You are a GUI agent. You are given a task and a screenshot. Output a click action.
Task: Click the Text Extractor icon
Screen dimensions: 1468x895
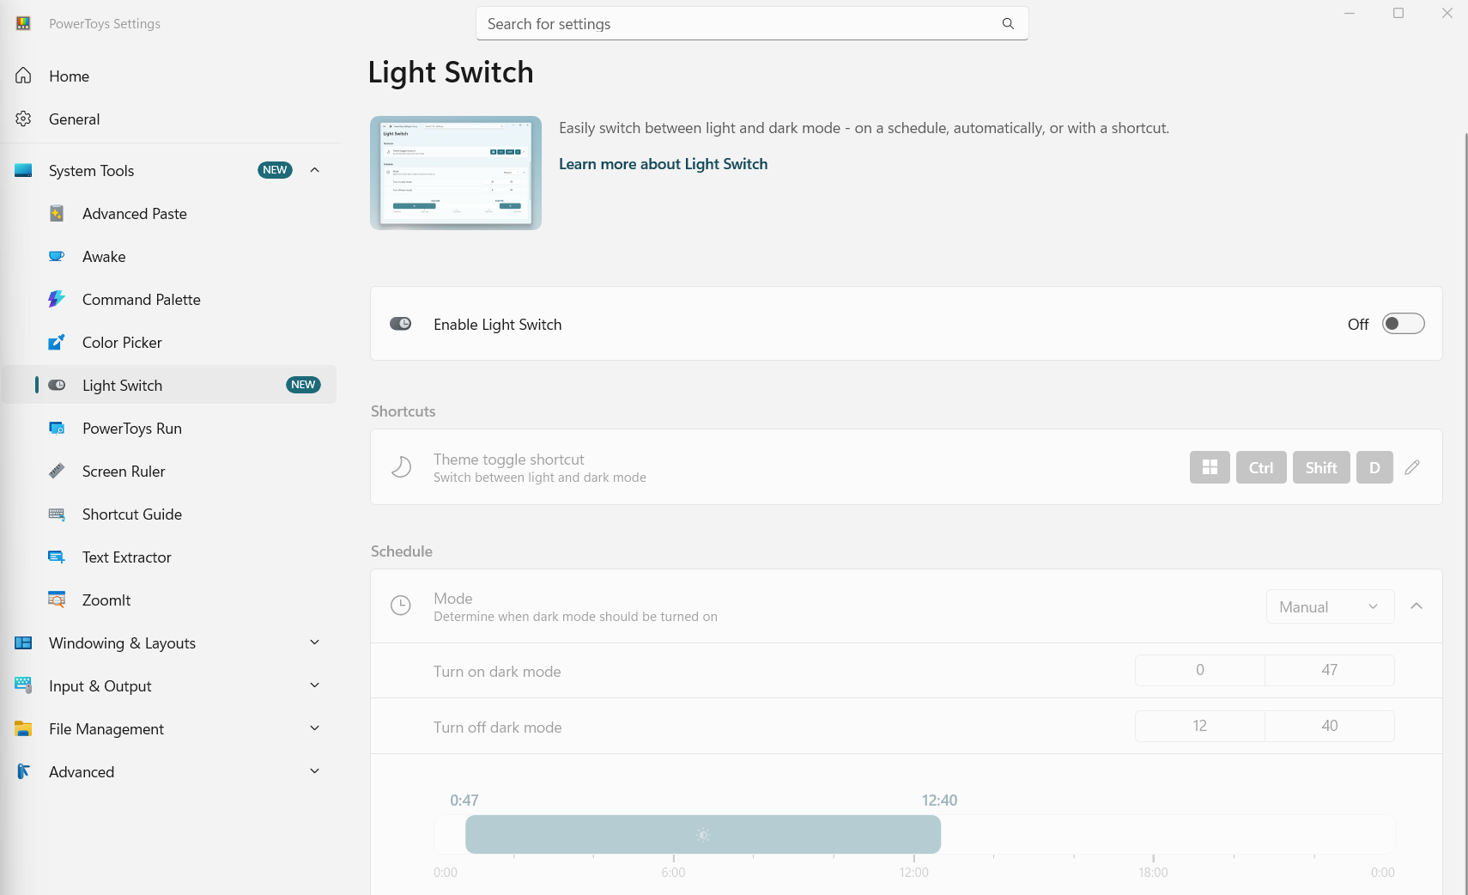click(57, 557)
